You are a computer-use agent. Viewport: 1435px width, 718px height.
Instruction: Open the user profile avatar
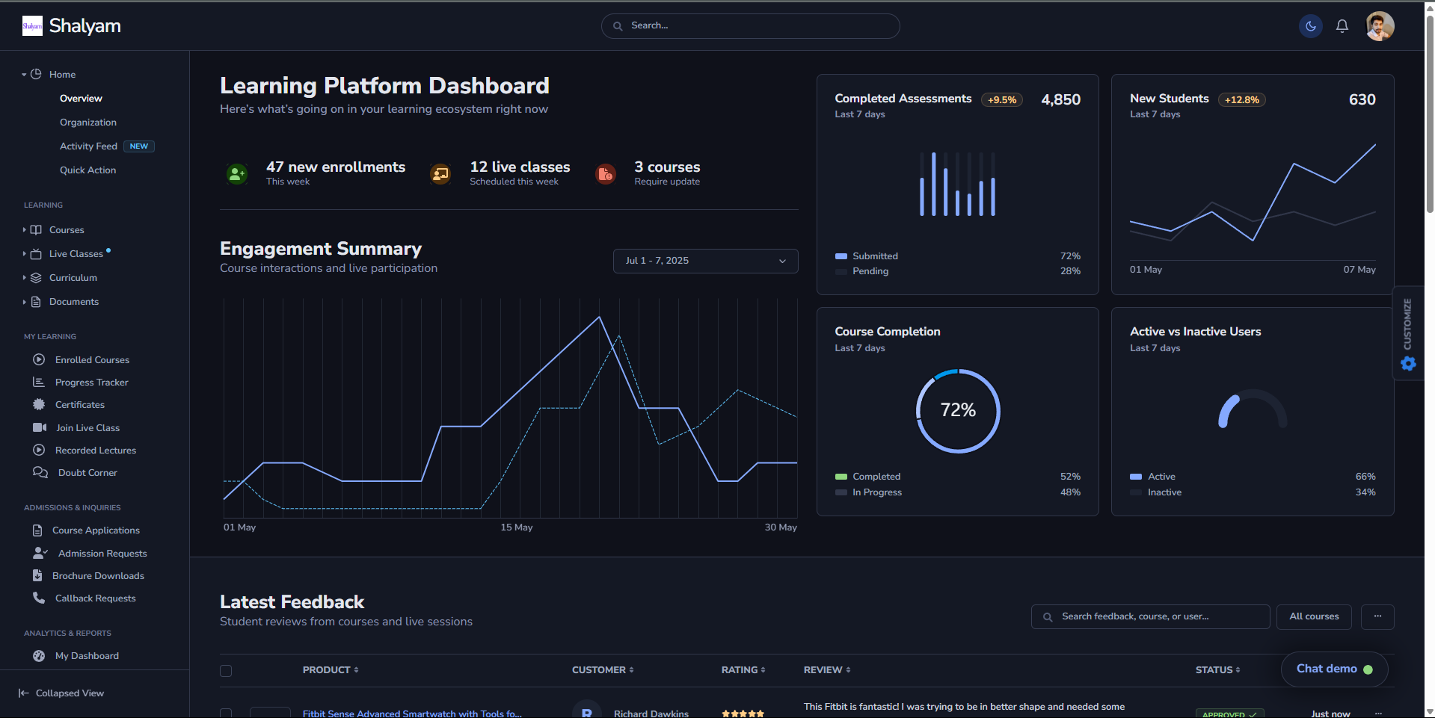coord(1380,26)
